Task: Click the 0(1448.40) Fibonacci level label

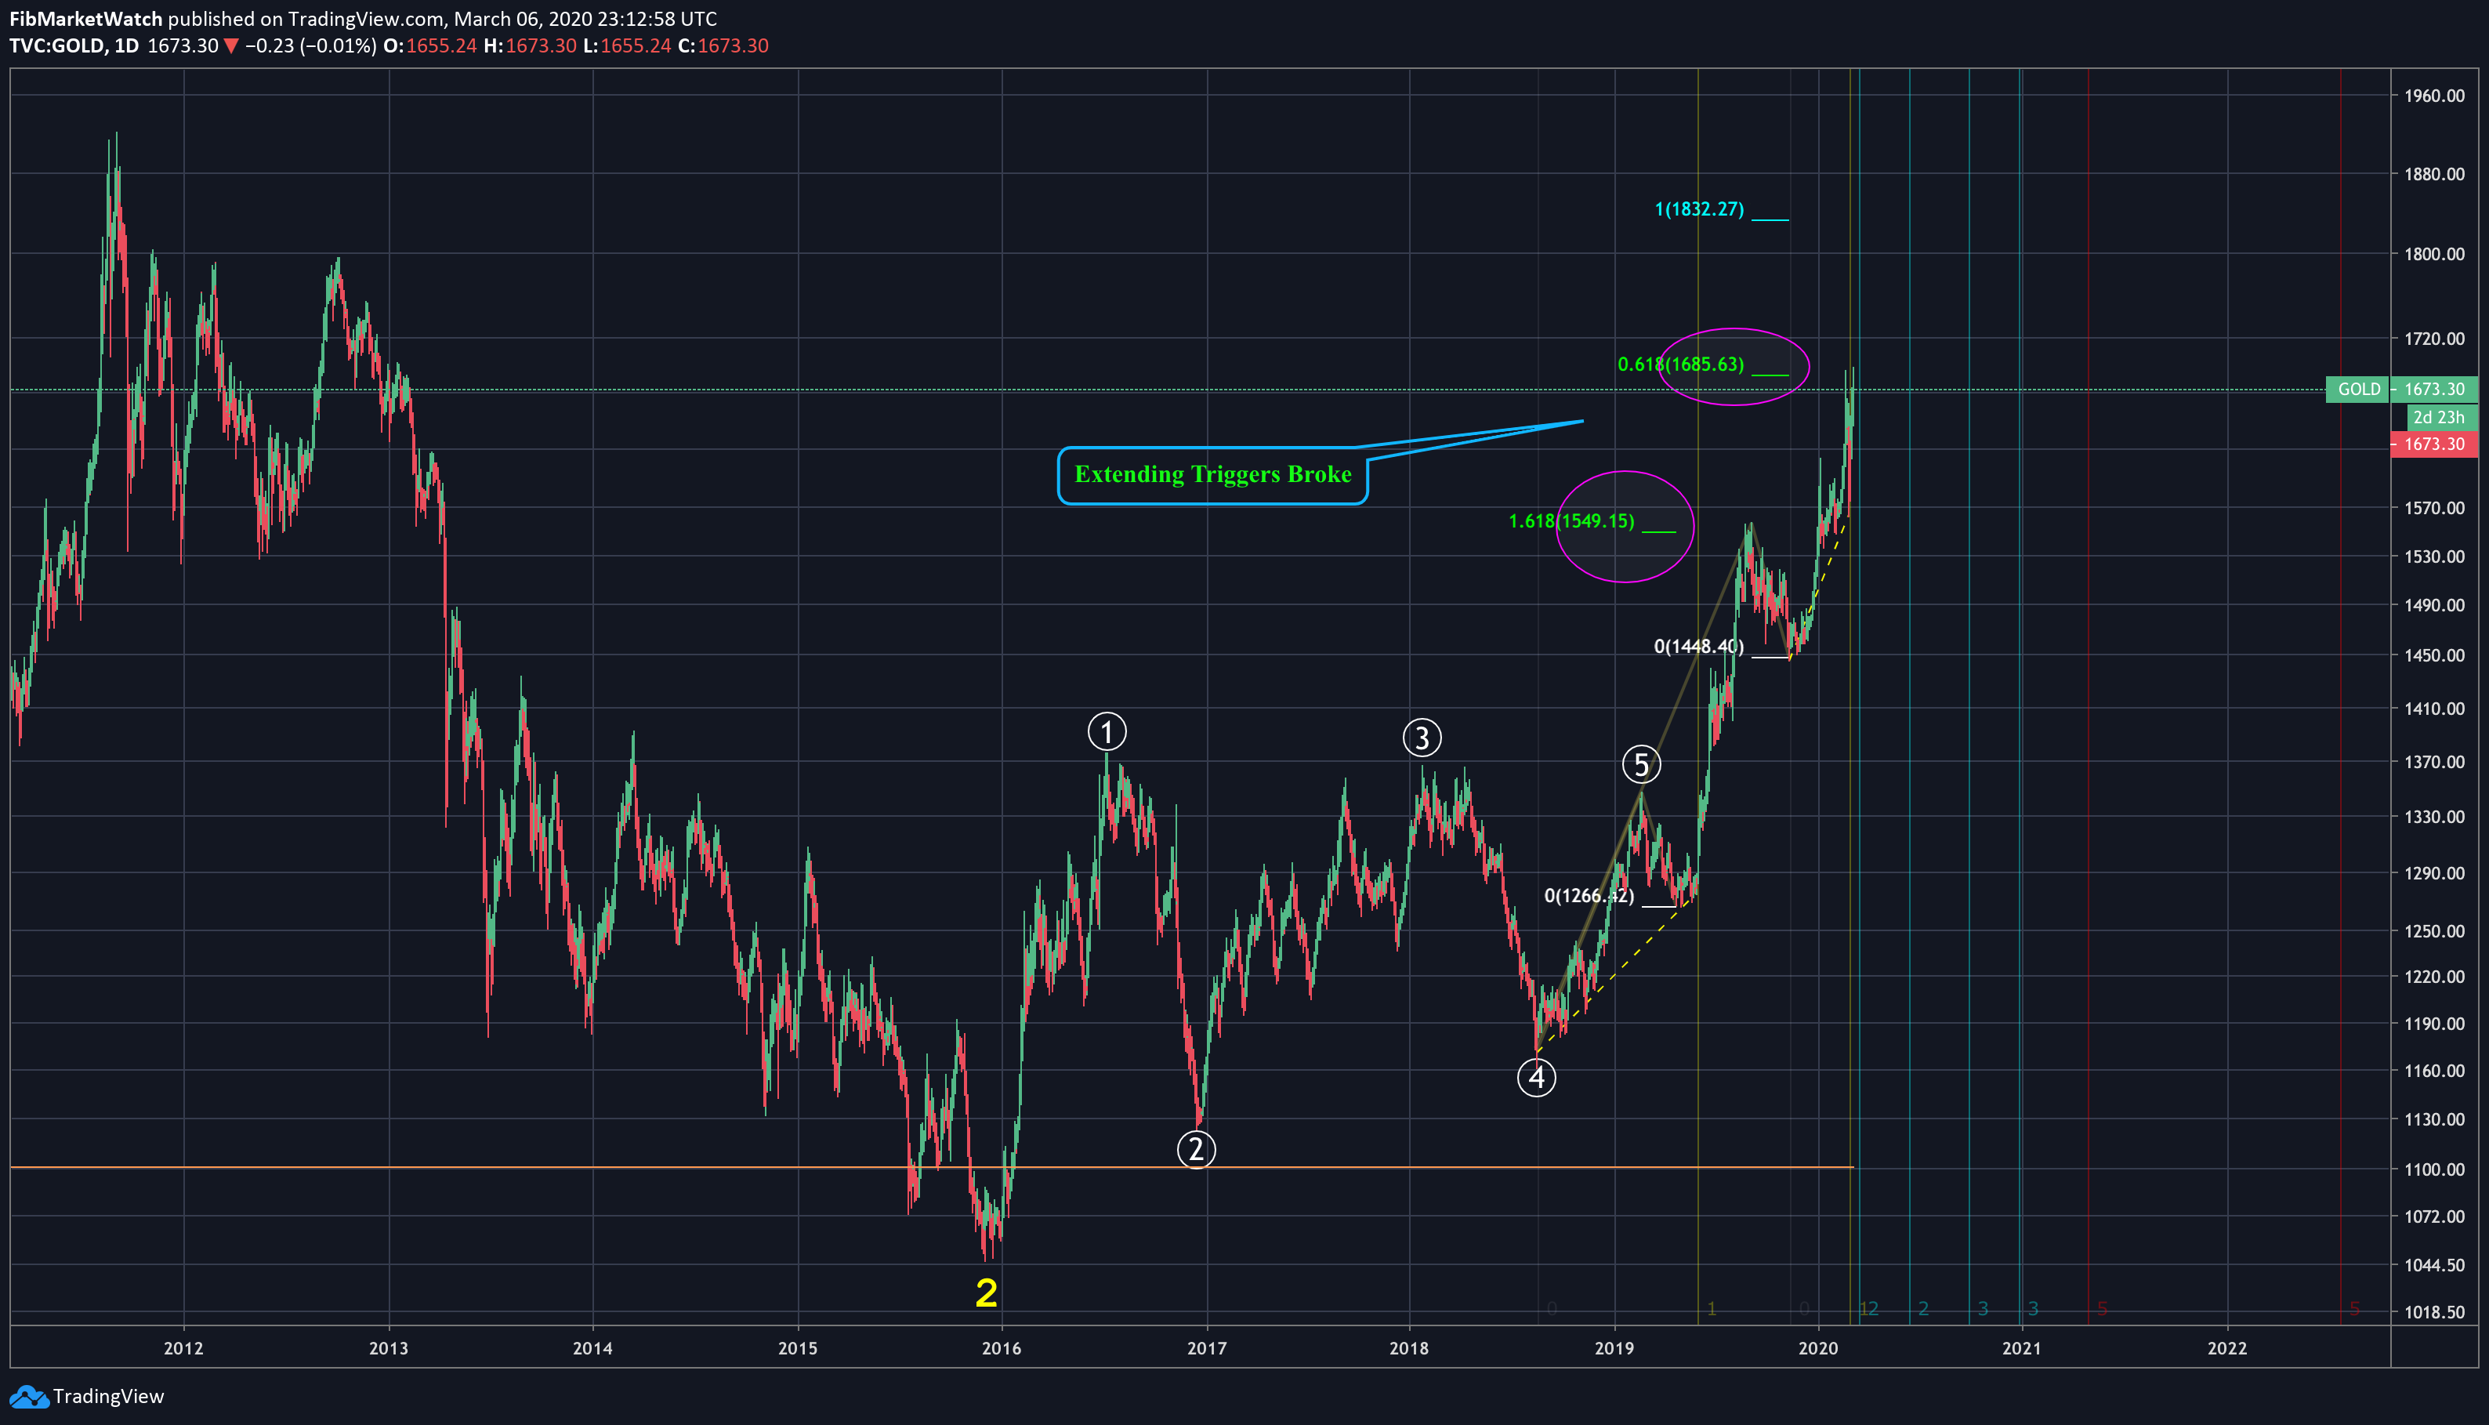Action: pos(1698,646)
